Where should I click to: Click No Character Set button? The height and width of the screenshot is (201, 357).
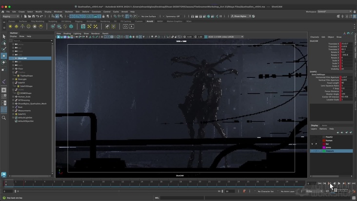coord(265,191)
